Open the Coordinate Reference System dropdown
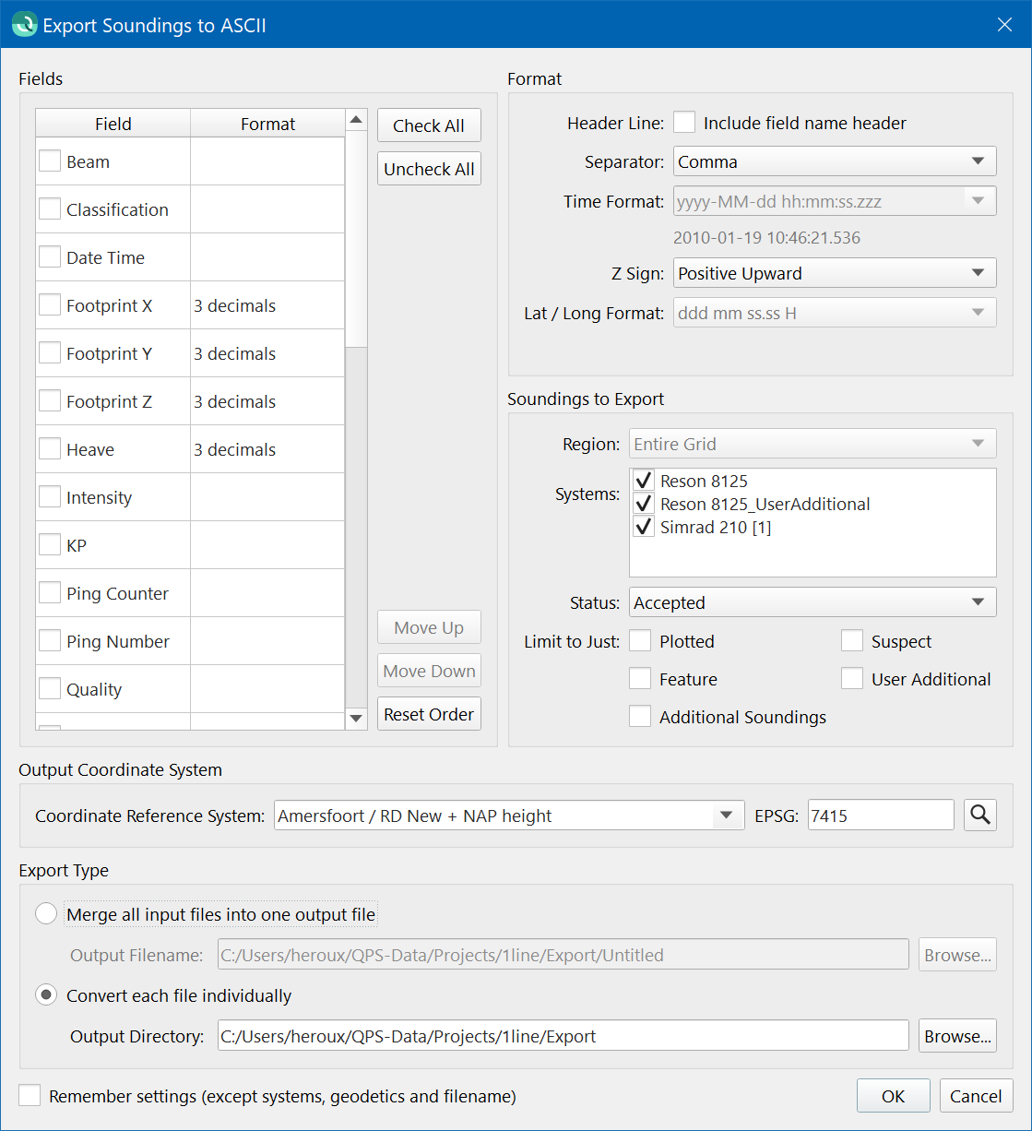 [509, 816]
